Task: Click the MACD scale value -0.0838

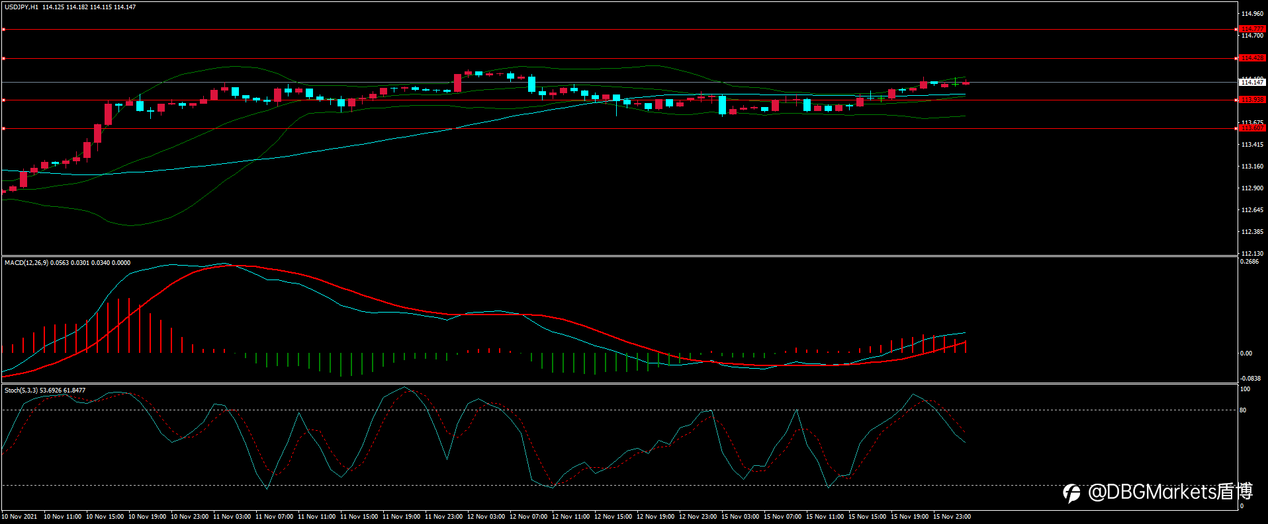Action: 1250,379
